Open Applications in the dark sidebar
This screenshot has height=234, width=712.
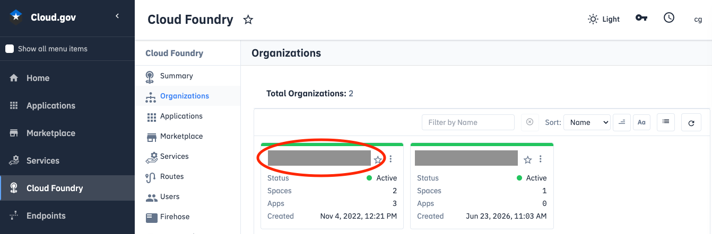[67, 105]
